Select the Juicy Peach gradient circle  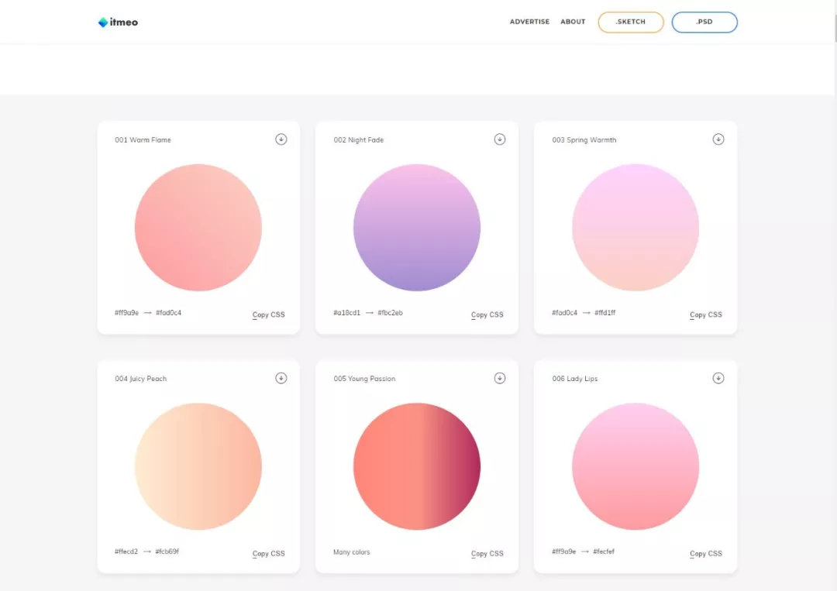pos(198,466)
